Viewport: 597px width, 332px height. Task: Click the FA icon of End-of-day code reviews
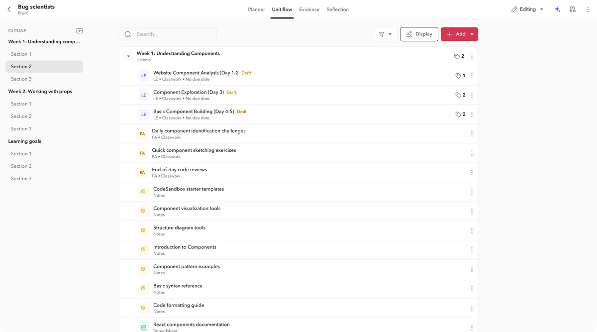click(x=142, y=173)
